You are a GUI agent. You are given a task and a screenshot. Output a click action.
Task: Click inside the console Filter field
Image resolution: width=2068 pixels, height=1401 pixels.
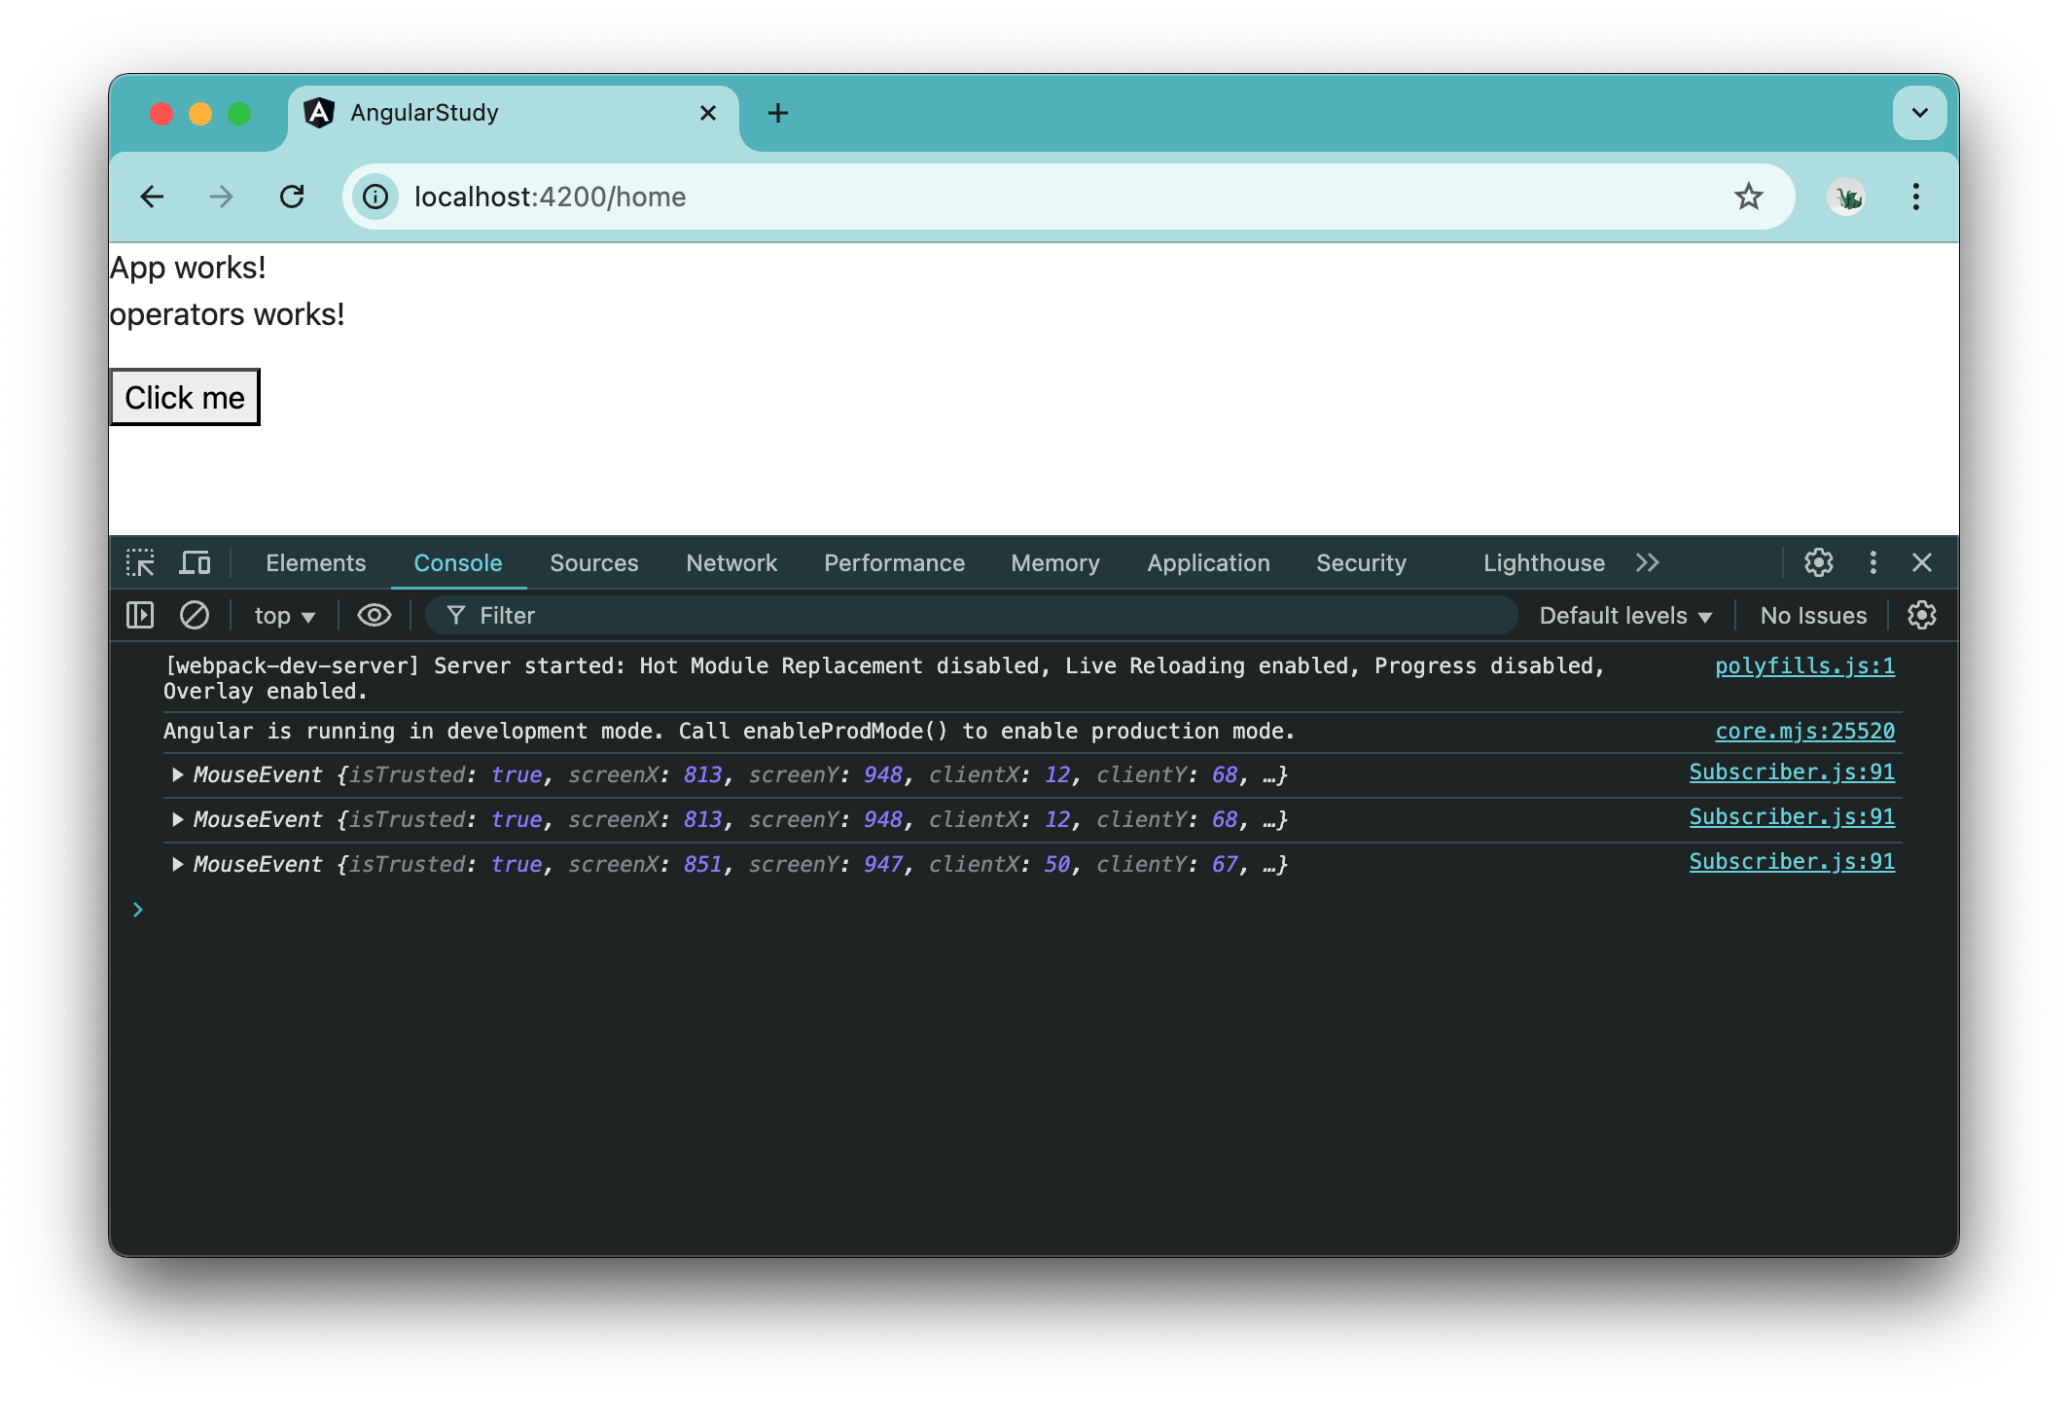pyautogui.click(x=681, y=615)
